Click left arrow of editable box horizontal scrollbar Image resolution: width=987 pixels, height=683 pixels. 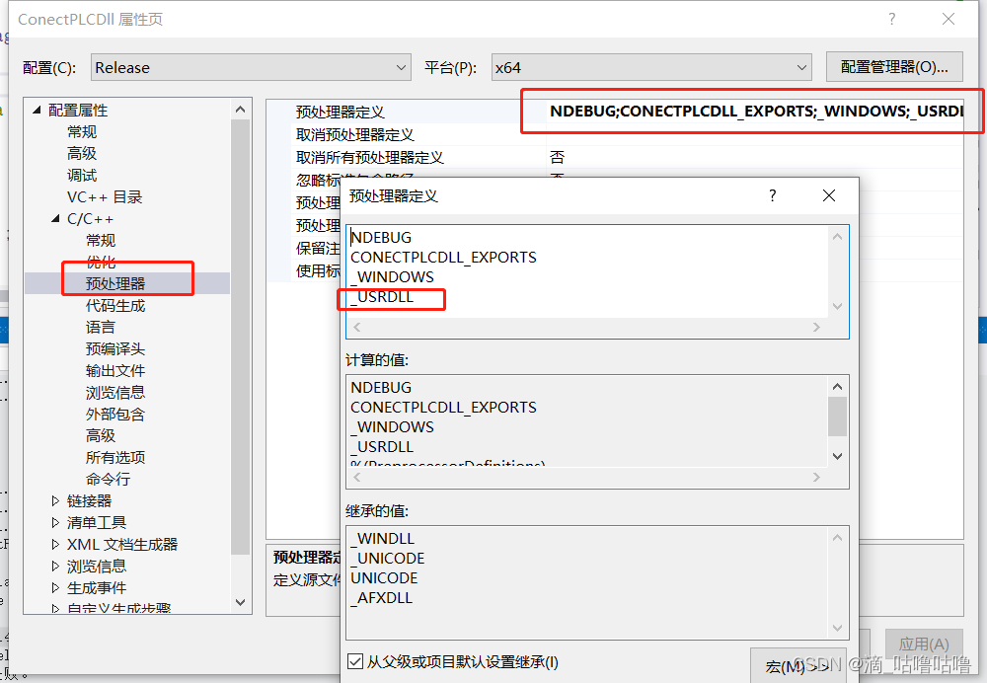357,328
